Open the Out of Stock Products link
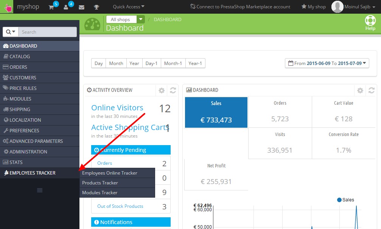The height and width of the screenshot is (229, 381). (x=120, y=206)
